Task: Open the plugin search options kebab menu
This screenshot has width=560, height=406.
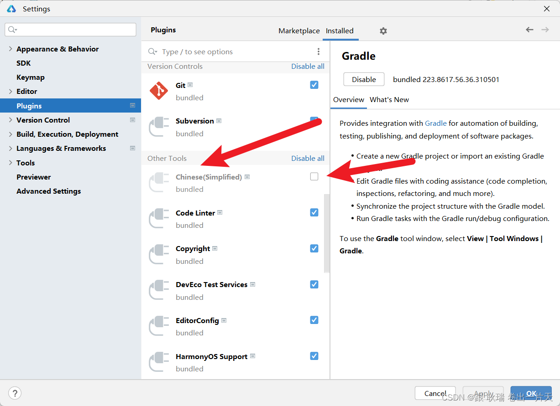Action: pyautogui.click(x=319, y=51)
